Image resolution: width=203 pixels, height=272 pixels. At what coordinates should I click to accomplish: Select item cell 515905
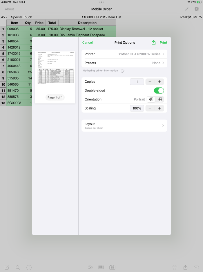[14, 78]
